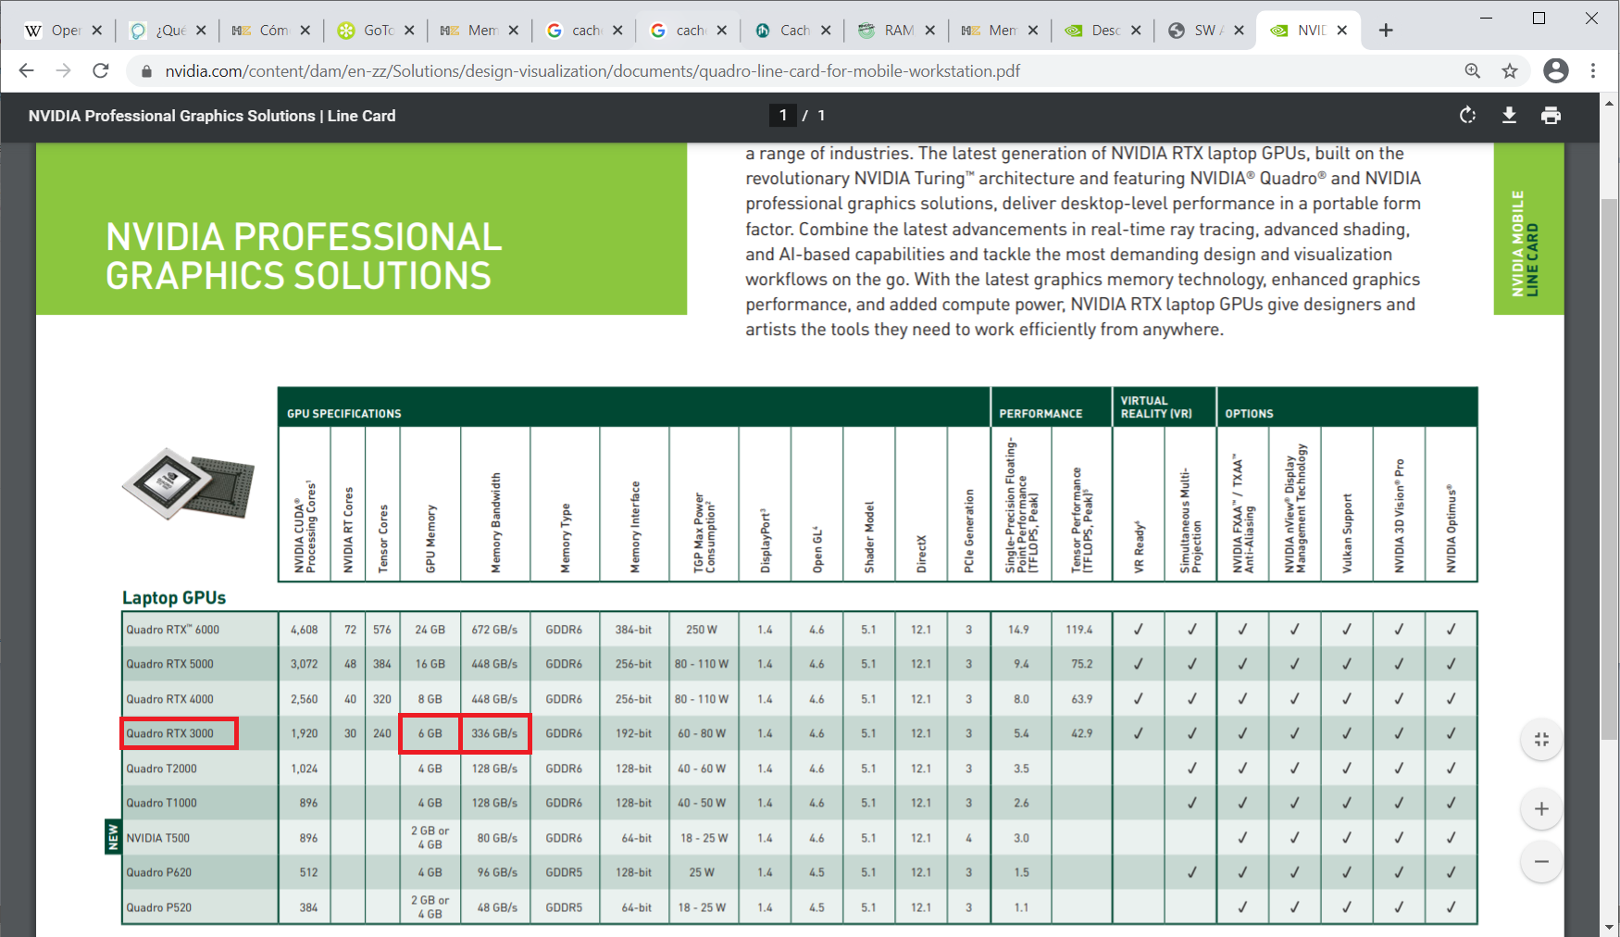View site information via the lock icon
Screen dimensions: 1620x937
(x=145, y=71)
